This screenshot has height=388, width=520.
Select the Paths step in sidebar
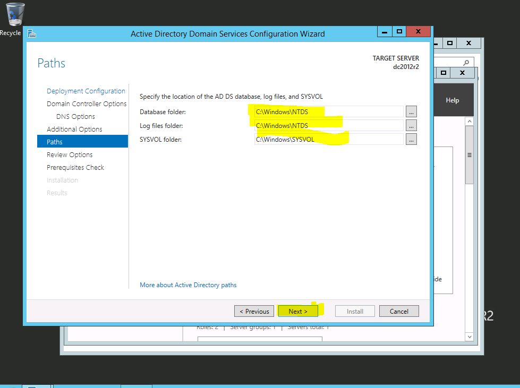click(82, 142)
